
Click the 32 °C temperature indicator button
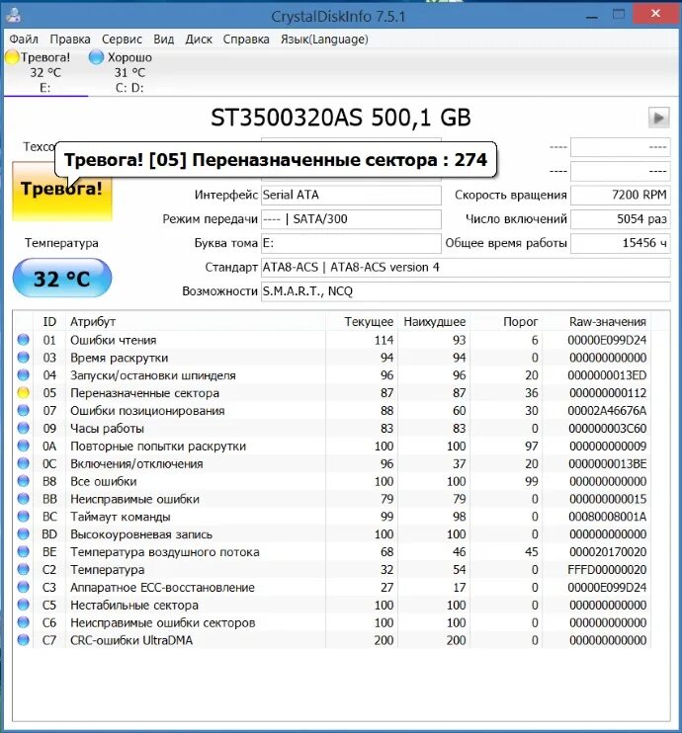click(61, 279)
